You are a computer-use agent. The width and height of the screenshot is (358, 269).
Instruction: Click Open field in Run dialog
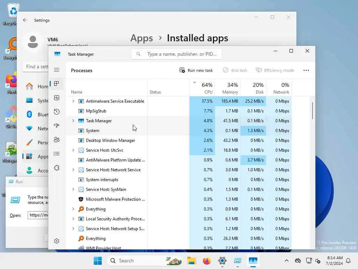click(x=38, y=215)
